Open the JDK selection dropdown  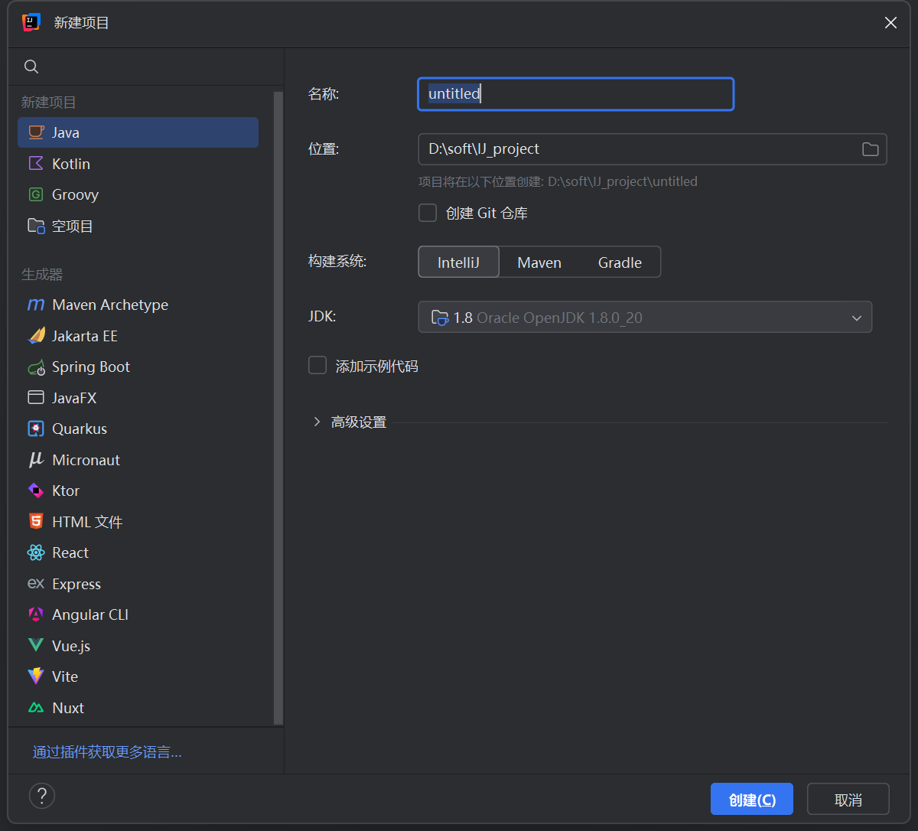coord(856,316)
